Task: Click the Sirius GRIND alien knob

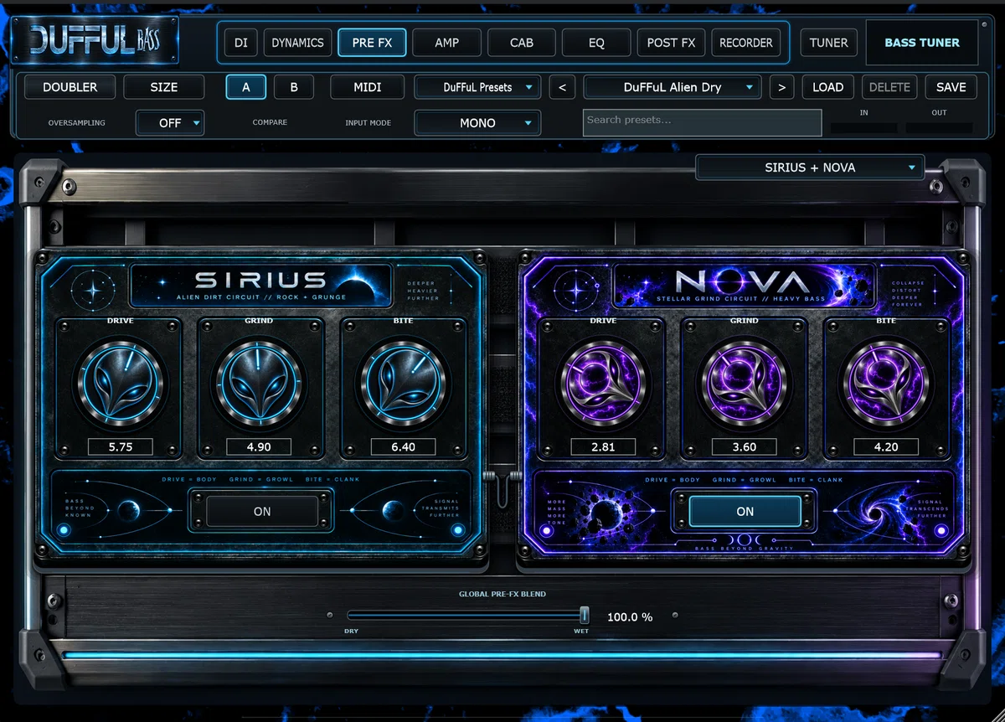Action: [x=260, y=384]
